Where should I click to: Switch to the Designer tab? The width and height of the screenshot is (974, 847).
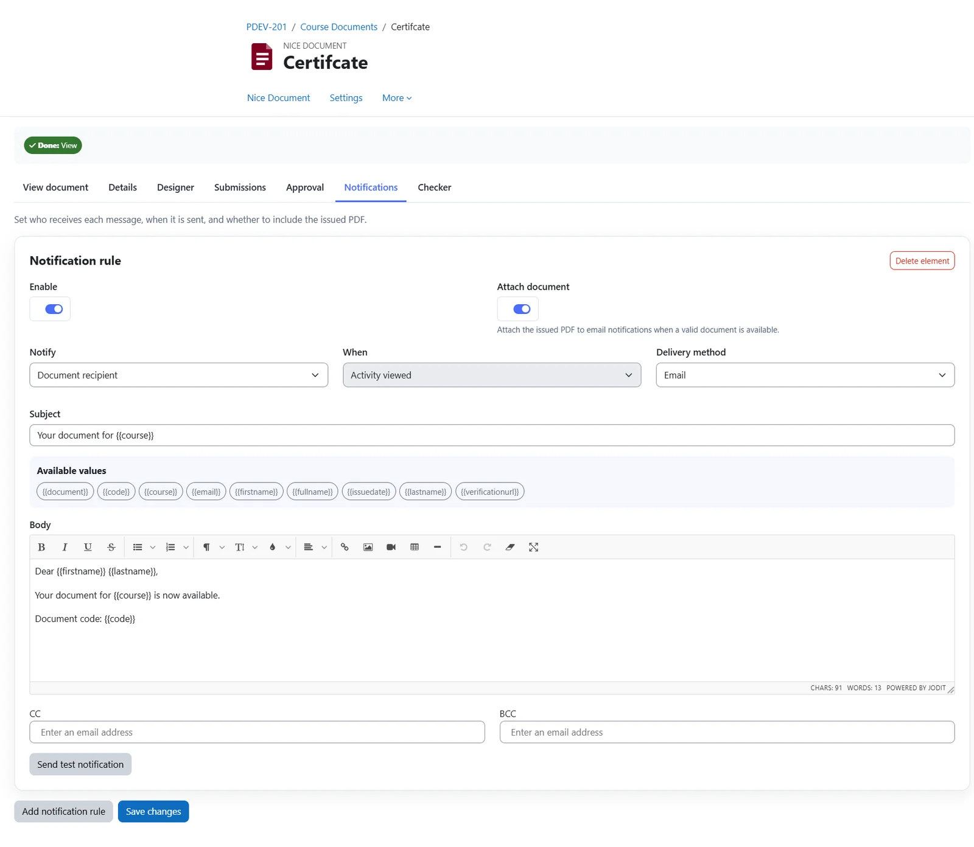tap(175, 187)
